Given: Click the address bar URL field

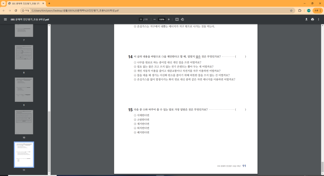Looking at the screenshot, I should click(157, 10).
